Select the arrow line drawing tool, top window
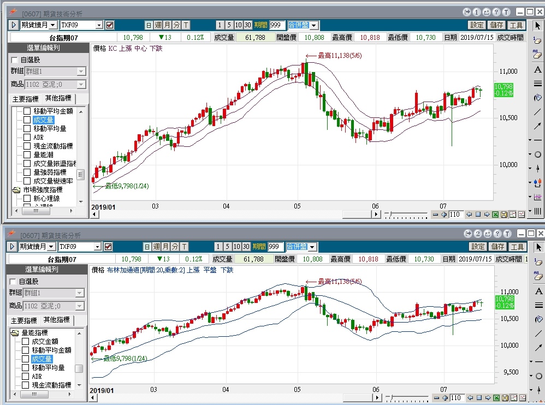The width and height of the screenshot is (545, 405). [538, 126]
